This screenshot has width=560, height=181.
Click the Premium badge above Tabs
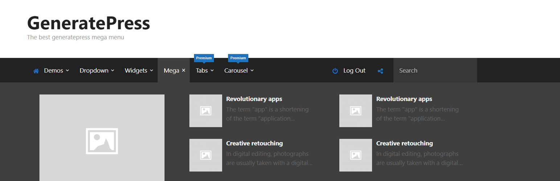[x=204, y=58]
